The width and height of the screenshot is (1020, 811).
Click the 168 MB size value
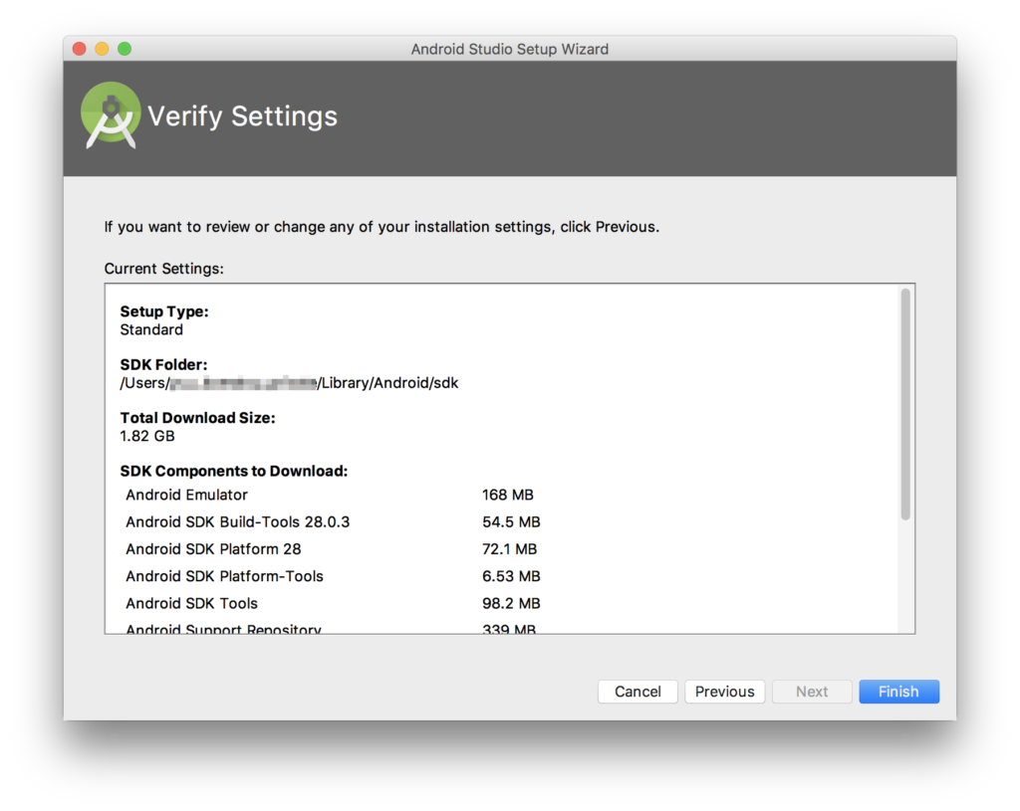pyautogui.click(x=507, y=496)
